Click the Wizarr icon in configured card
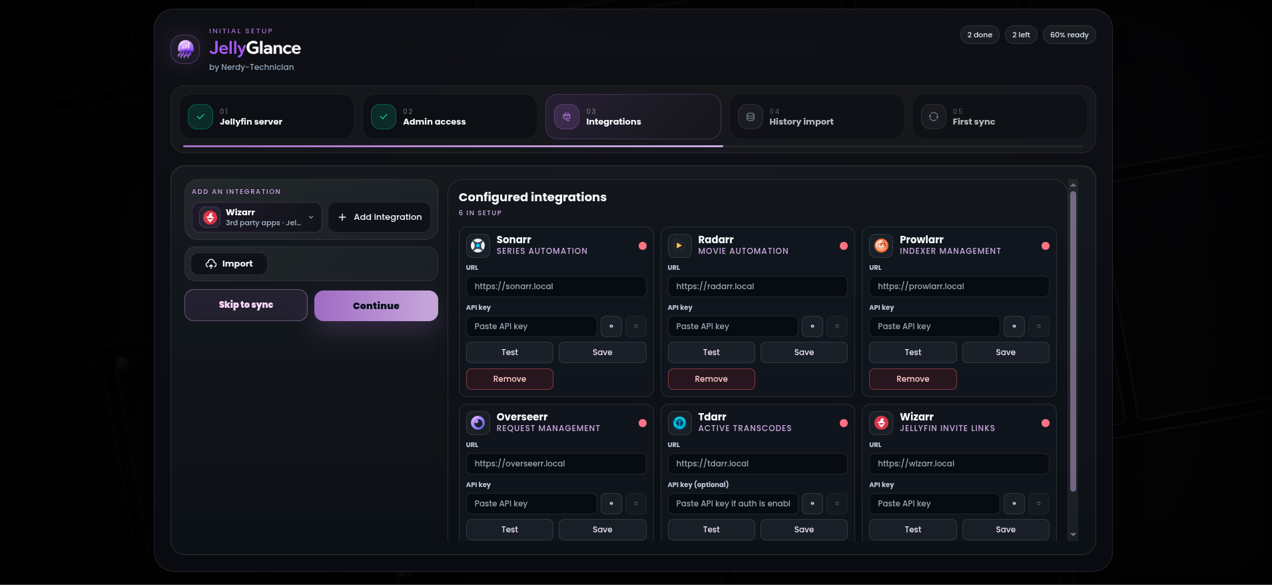Viewport: 1272px width, 585px height. (x=881, y=422)
